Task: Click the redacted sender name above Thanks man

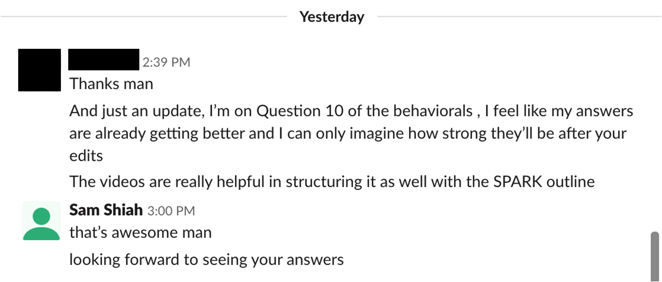Action: tap(104, 60)
